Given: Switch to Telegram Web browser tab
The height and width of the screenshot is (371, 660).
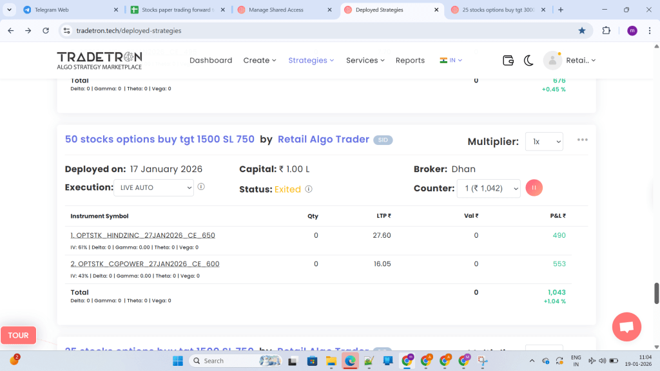Looking at the screenshot, I should pyautogui.click(x=68, y=10).
